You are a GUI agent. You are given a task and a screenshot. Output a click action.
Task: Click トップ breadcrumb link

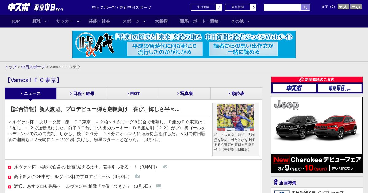click(x=10, y=67)
